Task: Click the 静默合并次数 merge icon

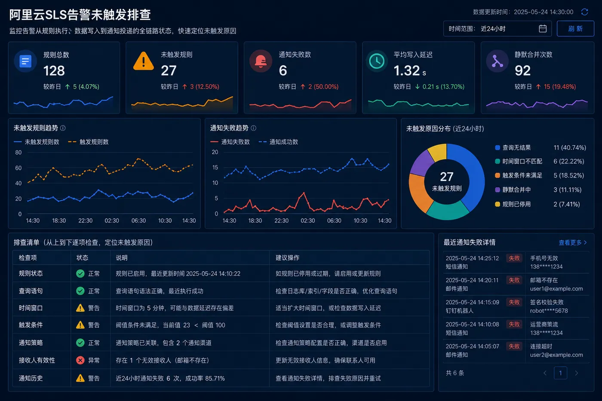Action: (498, 61)
